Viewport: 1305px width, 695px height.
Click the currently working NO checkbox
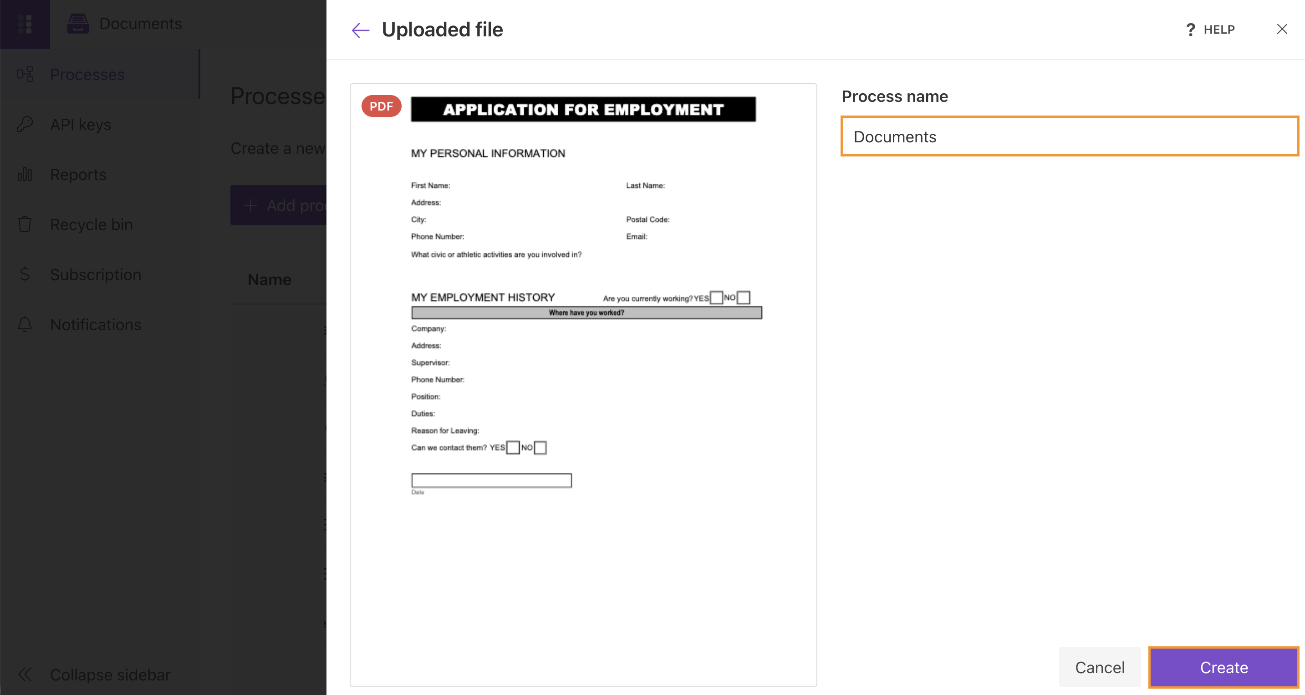pyautogui.click(x=743, y=297)
